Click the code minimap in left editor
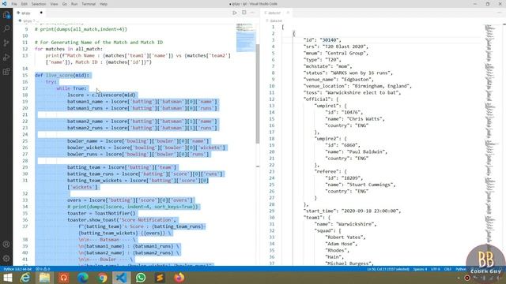 pos(246,37)
